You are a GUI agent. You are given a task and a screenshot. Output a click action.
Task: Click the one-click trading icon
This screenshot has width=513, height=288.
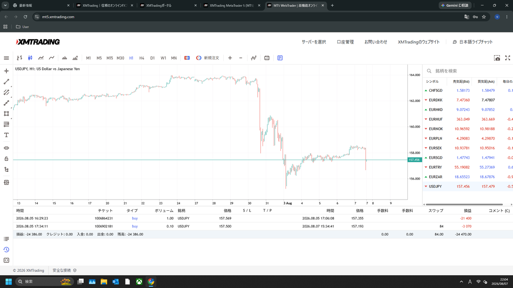coord(187,58)
